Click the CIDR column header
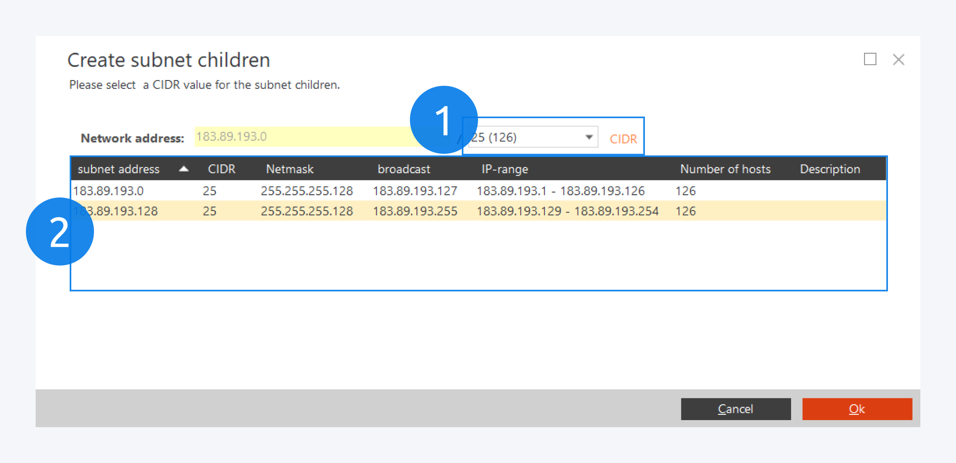Image resolution: width=956 pixels, height=463 pixels. point(222,169)
